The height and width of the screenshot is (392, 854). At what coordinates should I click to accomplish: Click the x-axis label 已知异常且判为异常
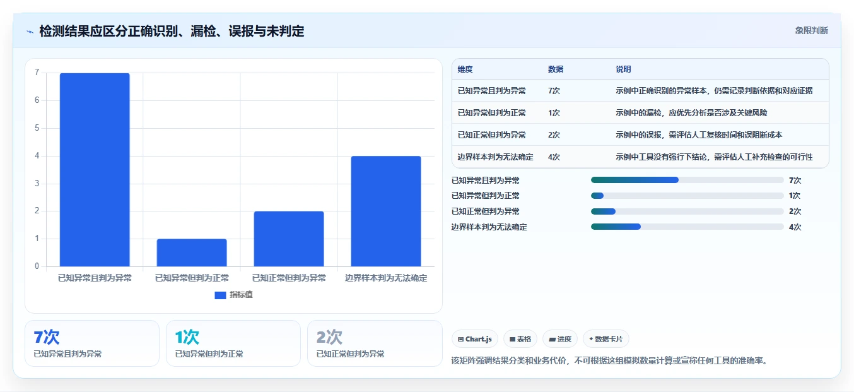coord(95,278)
